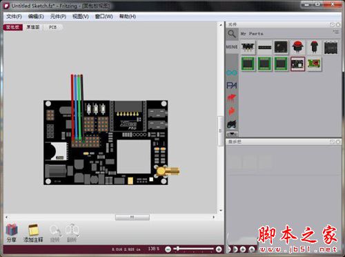Screen dimensions: 345x257
Task: Click the vertical scrollbar up arrow
Action: click(x=221, y=24)
